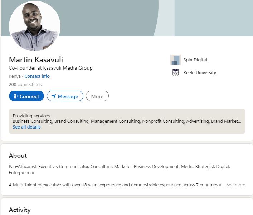253x215 pixels.
Task: Click the Providing services box
Action: (x=127, y=121)
